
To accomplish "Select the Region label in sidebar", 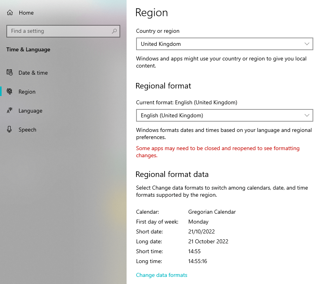I will pos(27,92).
